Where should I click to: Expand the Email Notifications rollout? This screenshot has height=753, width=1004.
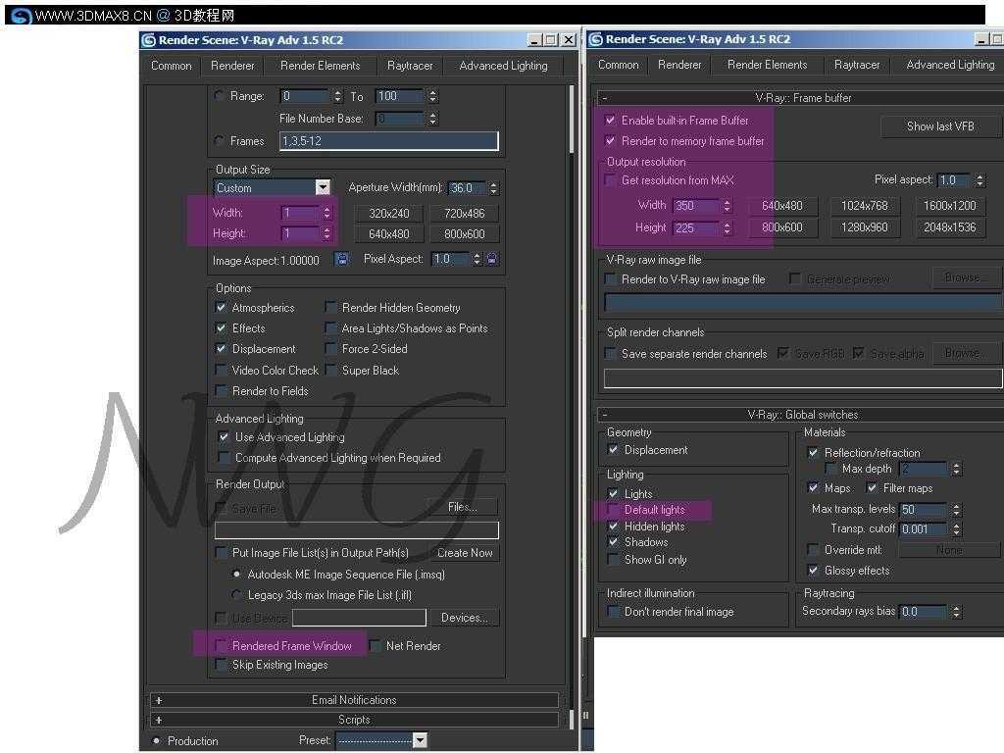point(354,700)
